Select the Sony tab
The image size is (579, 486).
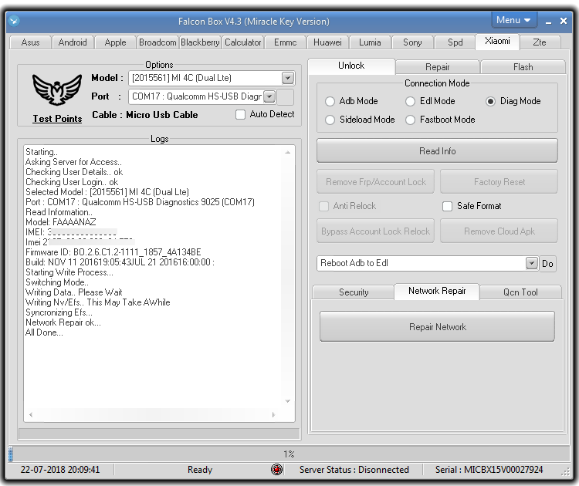point(412,42)
